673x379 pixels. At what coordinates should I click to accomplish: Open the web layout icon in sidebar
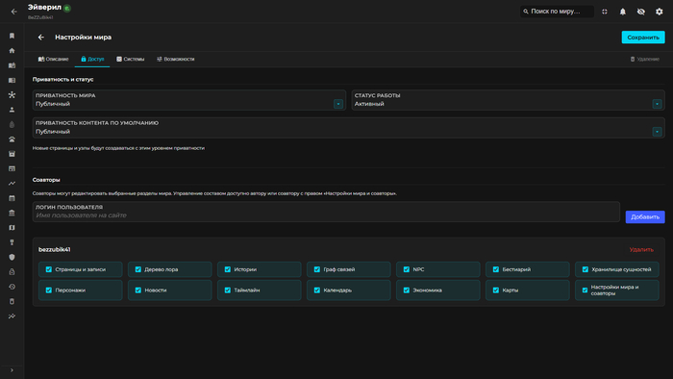click(12, 168)
